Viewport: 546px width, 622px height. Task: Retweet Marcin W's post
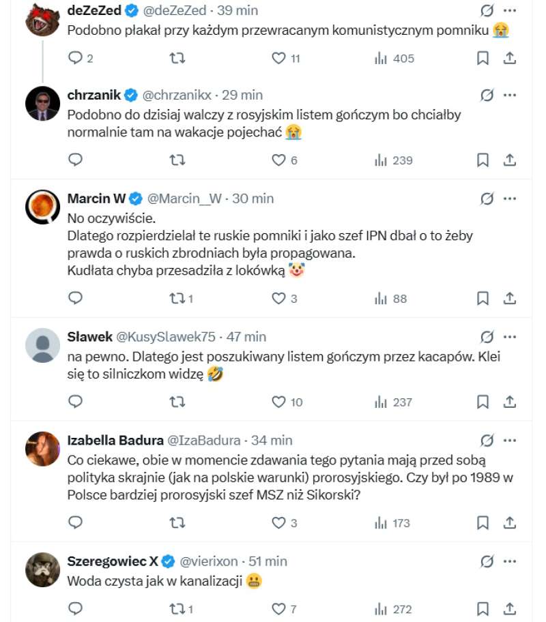[177, 298]
